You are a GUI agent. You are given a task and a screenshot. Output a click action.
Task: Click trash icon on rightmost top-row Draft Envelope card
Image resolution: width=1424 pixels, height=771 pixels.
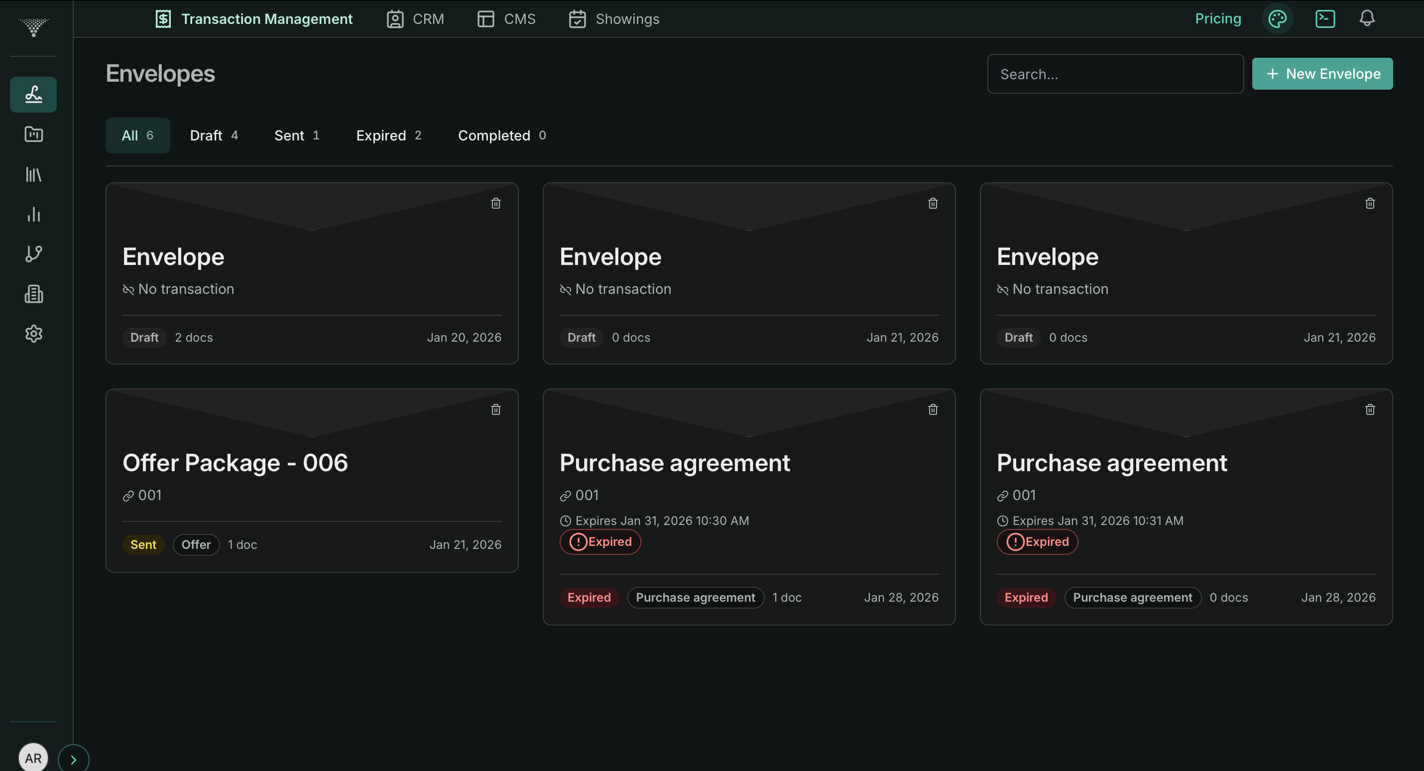1370,204
